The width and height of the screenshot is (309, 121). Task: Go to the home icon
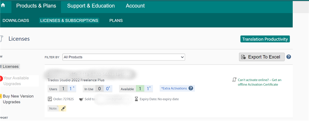tap(3, 5)
